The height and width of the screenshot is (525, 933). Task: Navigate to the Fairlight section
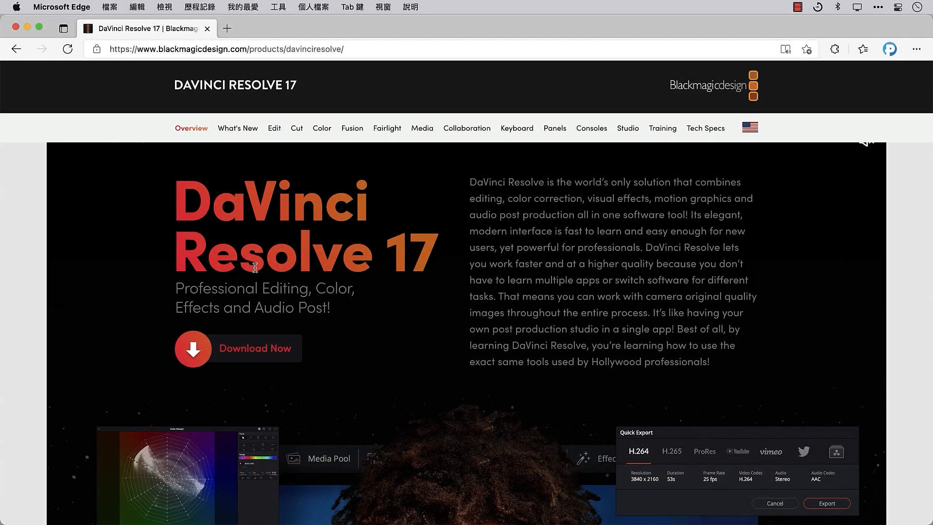coord(387,128)
